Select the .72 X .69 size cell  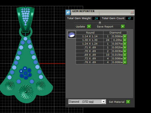90,58
